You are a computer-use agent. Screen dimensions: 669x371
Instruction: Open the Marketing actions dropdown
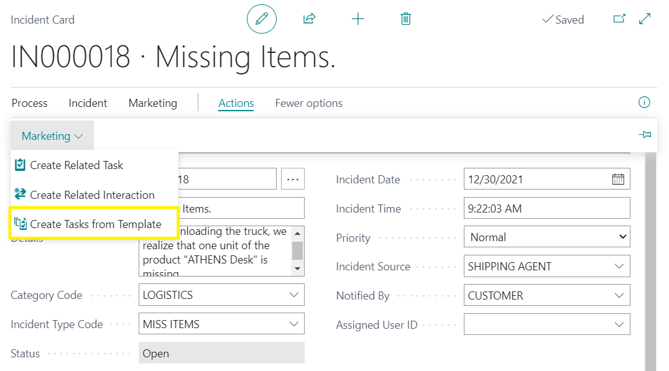pos(52,135)
